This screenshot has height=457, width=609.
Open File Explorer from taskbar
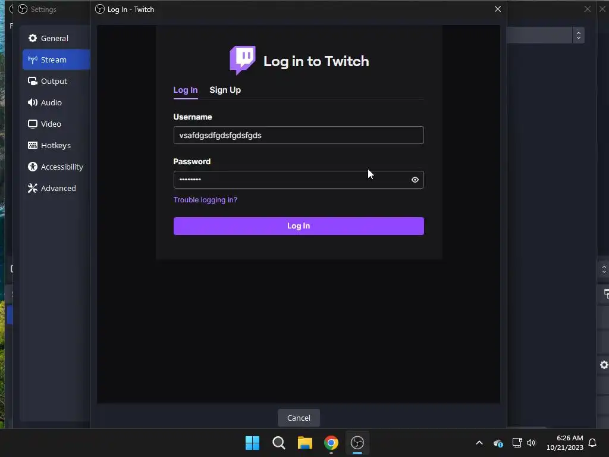pyautogui.click(x=305, y=443)
